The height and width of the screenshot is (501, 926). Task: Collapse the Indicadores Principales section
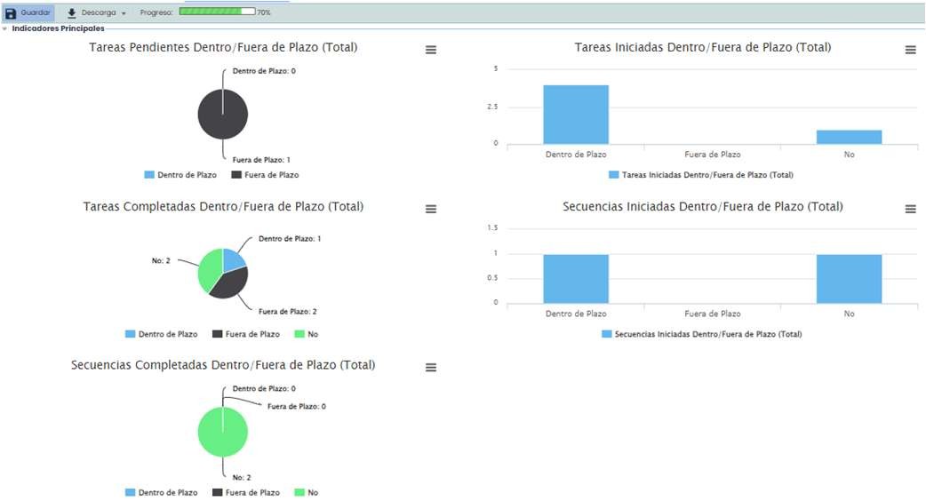click(x=5, y=28)
